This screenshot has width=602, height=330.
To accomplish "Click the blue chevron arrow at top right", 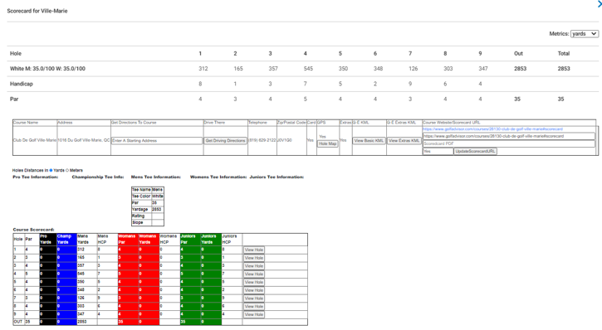I will click(x=600, y=4).
